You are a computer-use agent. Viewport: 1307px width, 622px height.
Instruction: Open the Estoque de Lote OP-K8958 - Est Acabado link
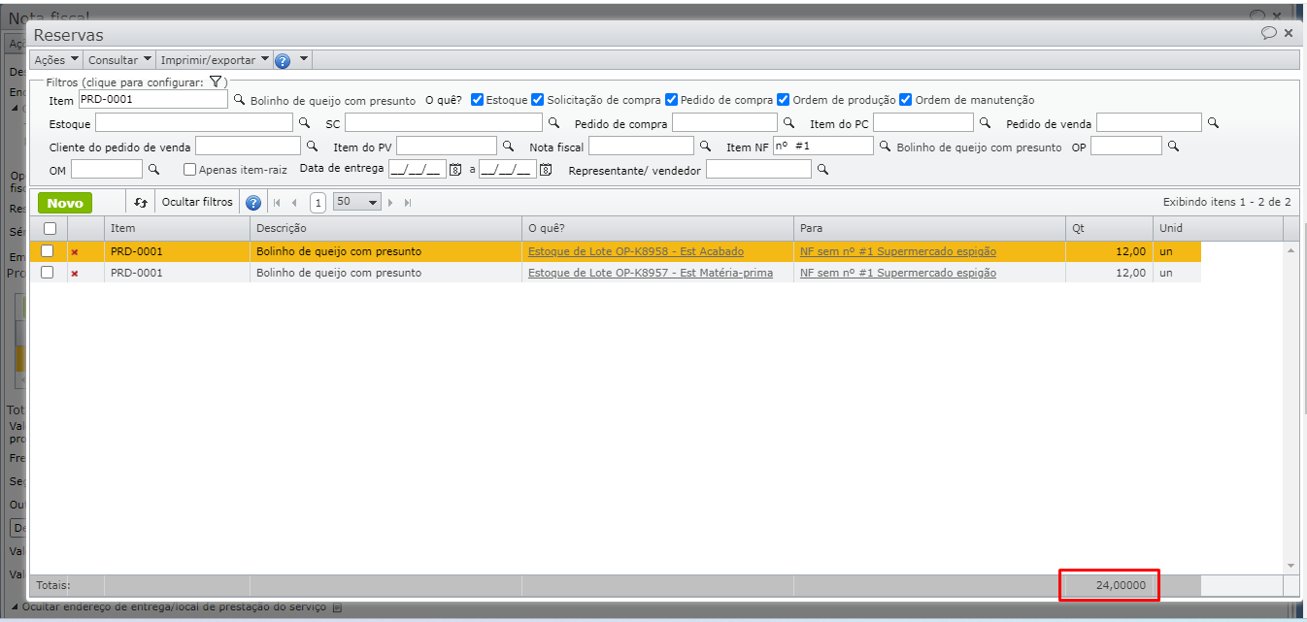pos(636,251)
